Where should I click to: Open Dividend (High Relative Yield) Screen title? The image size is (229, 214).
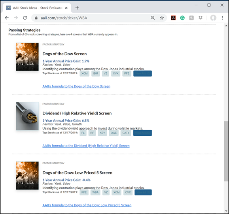[77, 113]
